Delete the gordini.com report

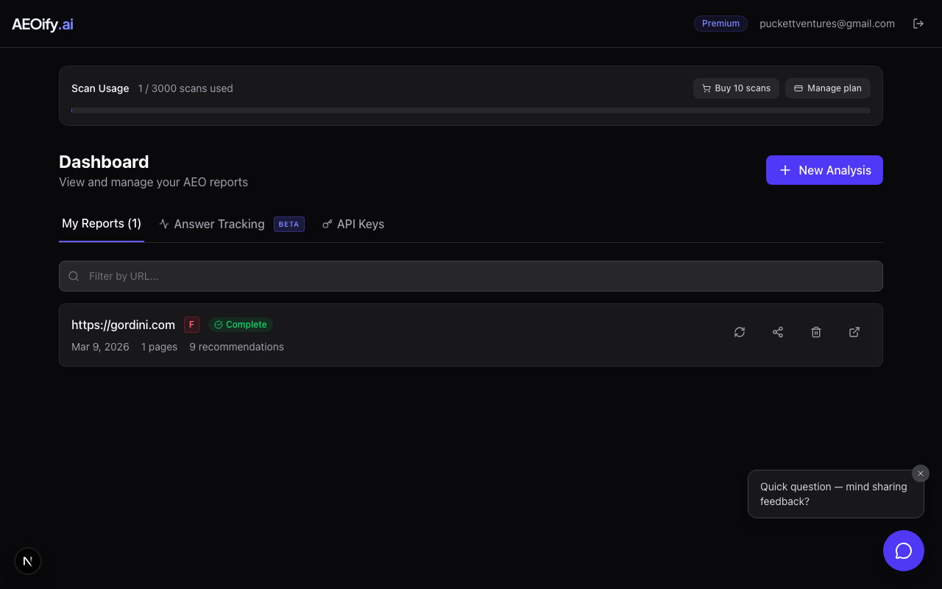coord(816,332)
